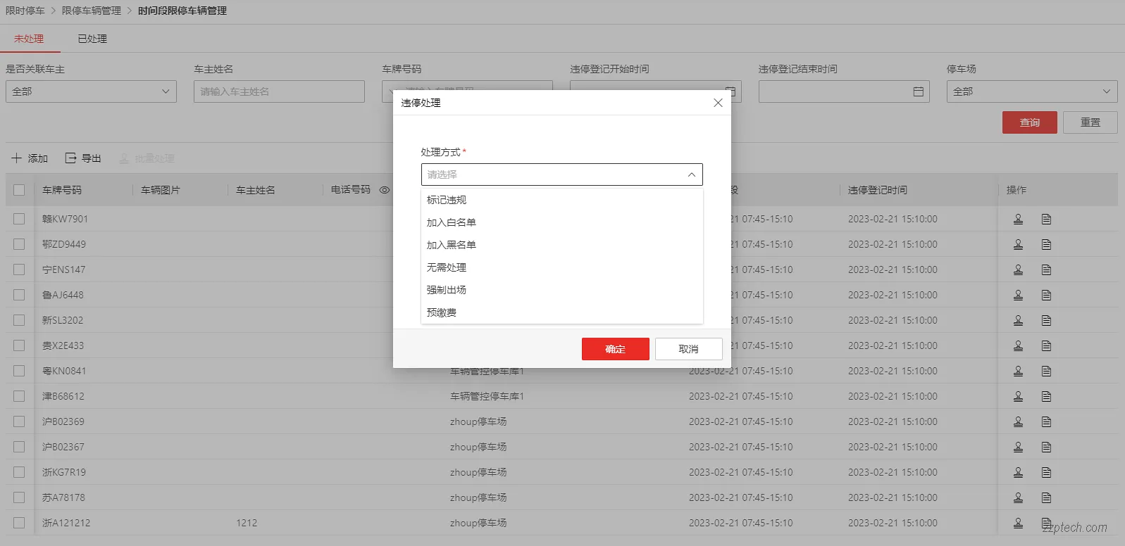Click the stamp icon for 贵X2E433 row
The image size is (1125, 546).
click(1018, 345)
